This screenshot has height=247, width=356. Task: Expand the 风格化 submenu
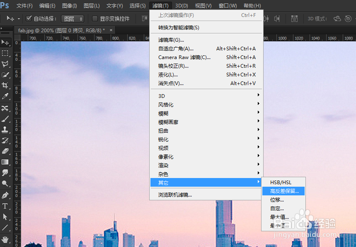point(206,104)
